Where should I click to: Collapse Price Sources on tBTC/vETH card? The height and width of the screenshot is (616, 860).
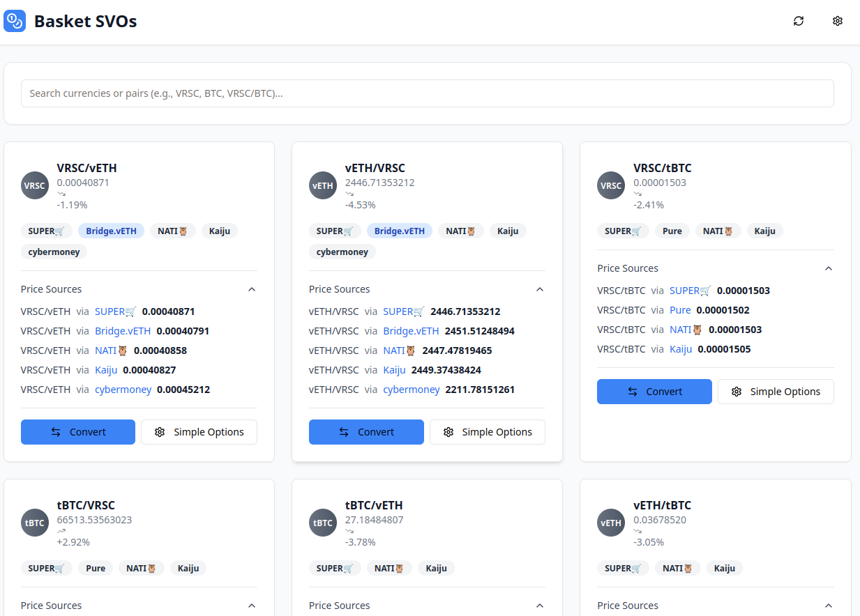[539, 605]
